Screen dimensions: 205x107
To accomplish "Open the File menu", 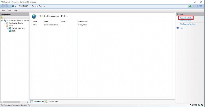I will click(x=4, y=10).
